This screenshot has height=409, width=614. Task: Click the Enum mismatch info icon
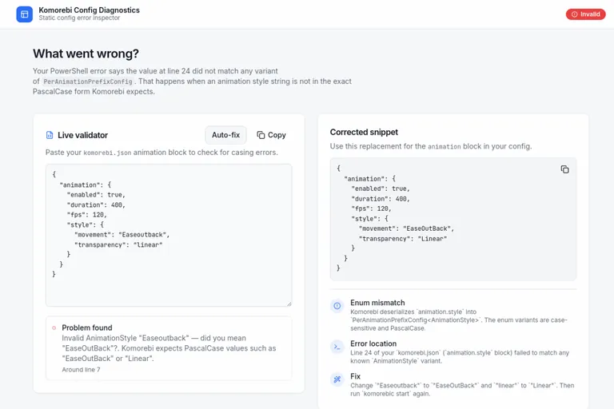337,306
